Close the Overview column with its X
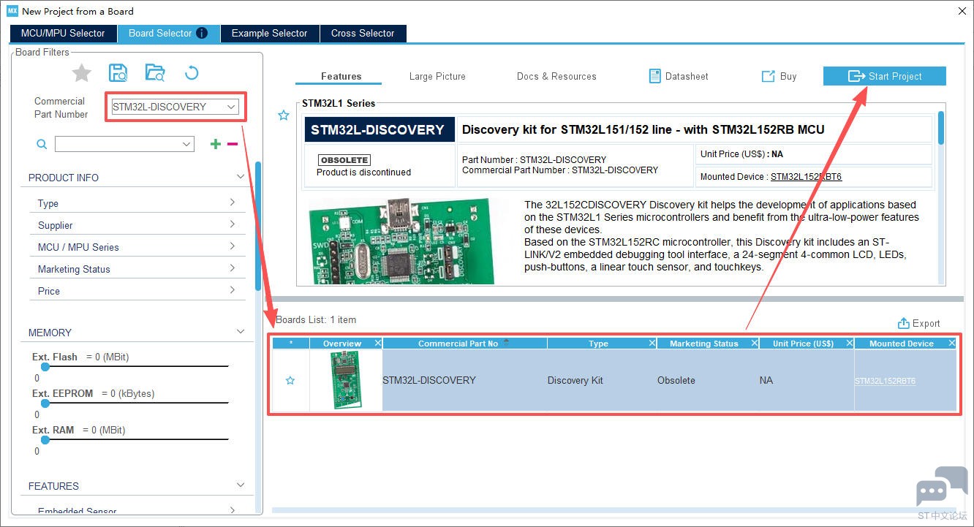974x527 pixels. pyautogui.click(x=378, y=343)
